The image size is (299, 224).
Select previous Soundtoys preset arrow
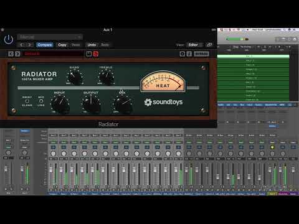pos(11,54)
